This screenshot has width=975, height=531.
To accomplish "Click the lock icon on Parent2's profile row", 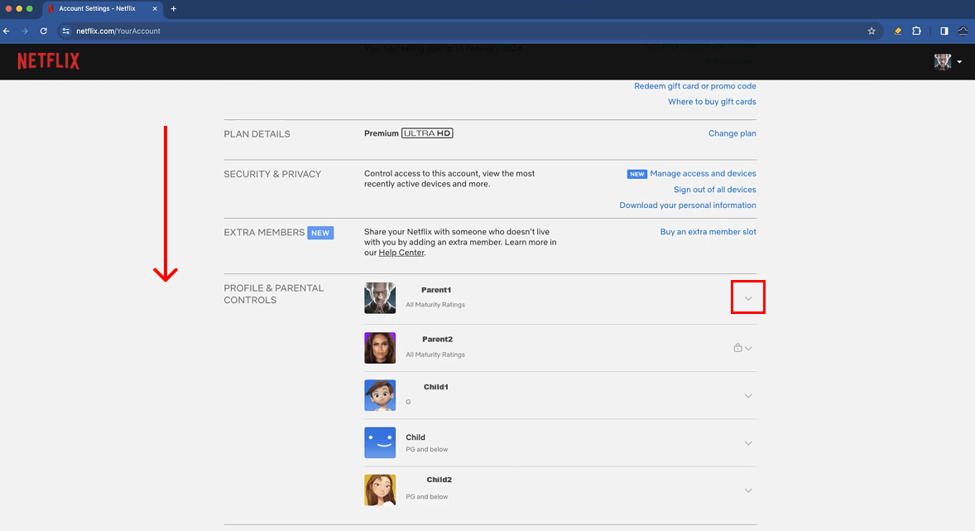I will click(x=737, y=348).
